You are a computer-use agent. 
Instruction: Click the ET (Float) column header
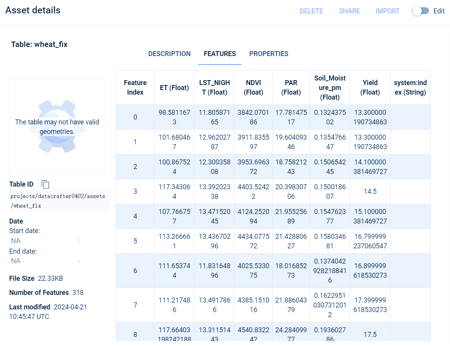click(174, 87)
